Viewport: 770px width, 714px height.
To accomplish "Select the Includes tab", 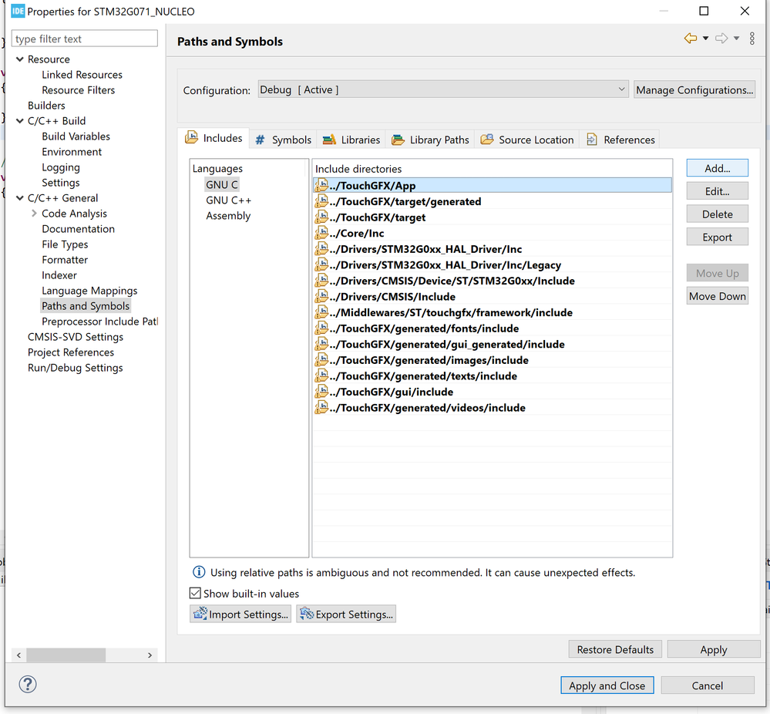I will point(214,138).
